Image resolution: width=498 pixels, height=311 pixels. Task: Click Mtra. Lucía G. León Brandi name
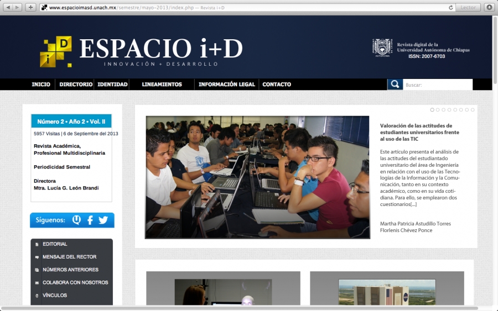point(66,188)
